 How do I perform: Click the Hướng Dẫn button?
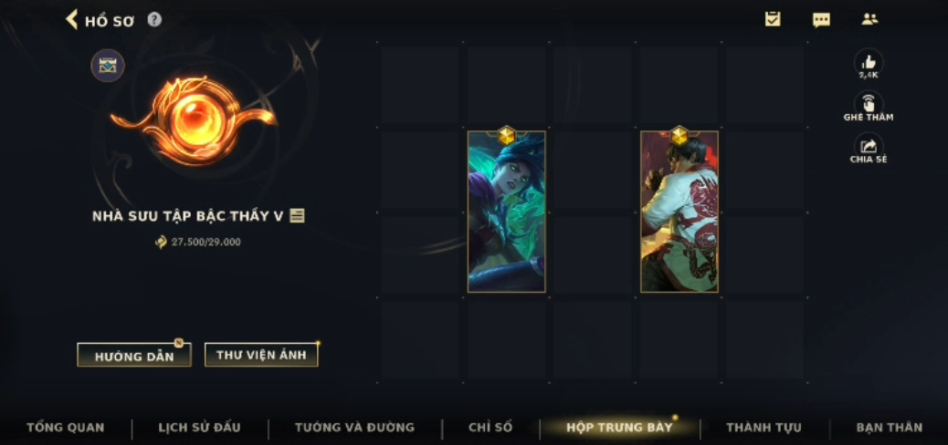(134, 356)
